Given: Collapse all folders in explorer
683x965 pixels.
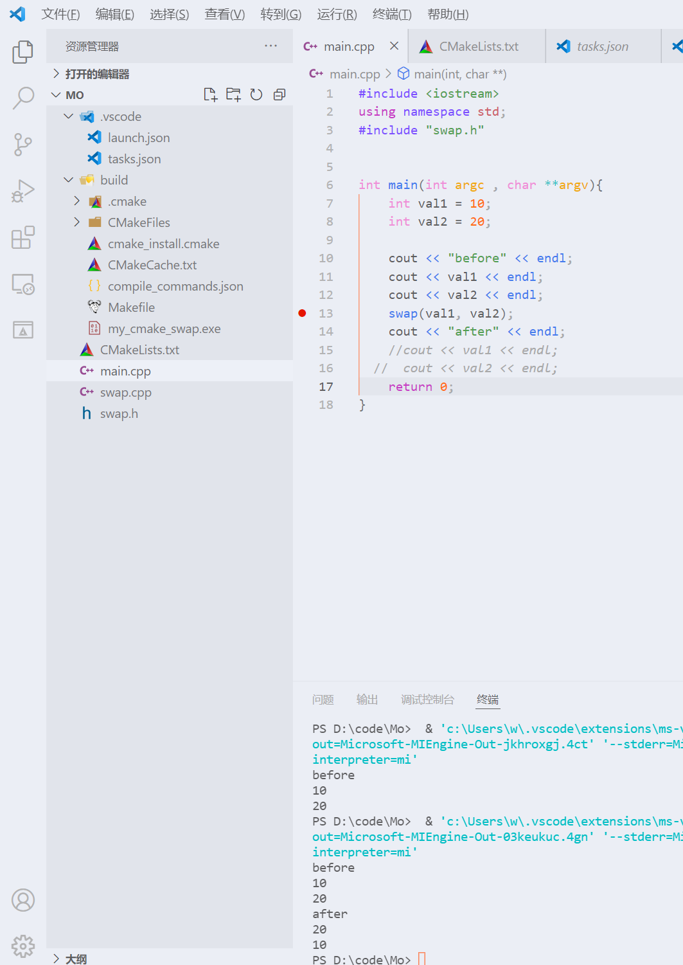Looking at the screenshot, I should pyautogui.click(x=279, y=95).
